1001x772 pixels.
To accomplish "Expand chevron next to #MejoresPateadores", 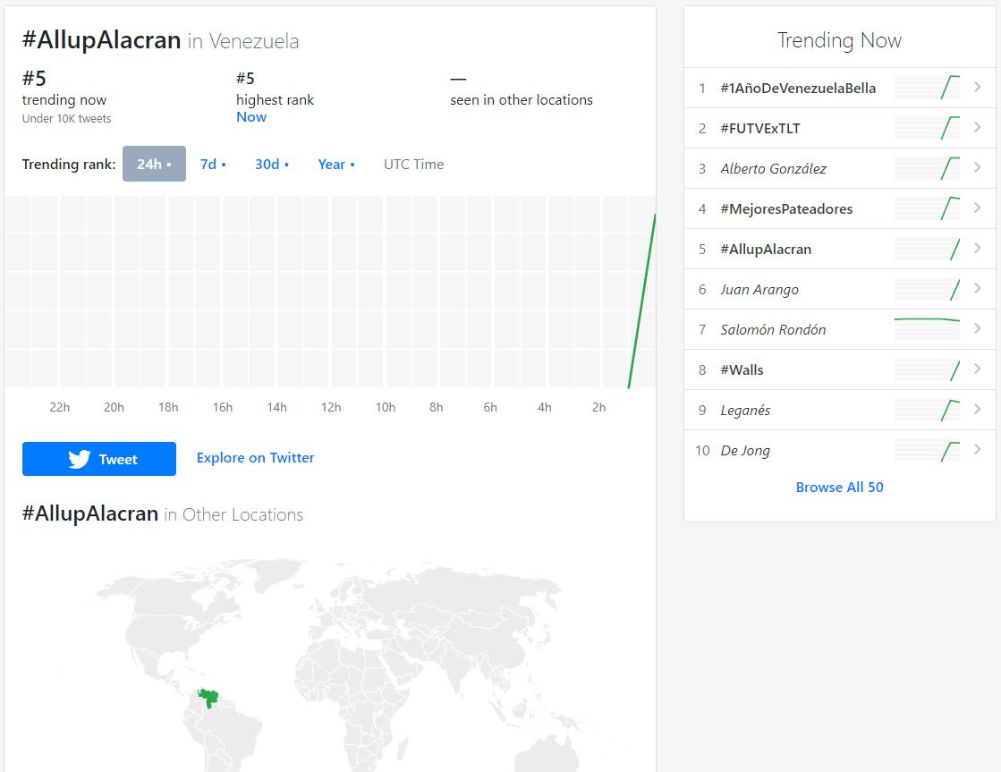I will [x=978, y=208].
